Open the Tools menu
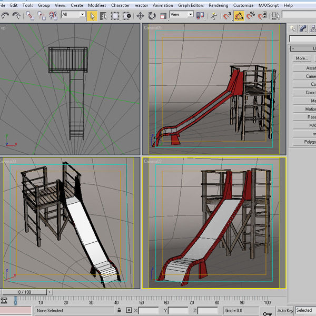The image size is (316, 316). pyautogui.click(x=27, y=5)
